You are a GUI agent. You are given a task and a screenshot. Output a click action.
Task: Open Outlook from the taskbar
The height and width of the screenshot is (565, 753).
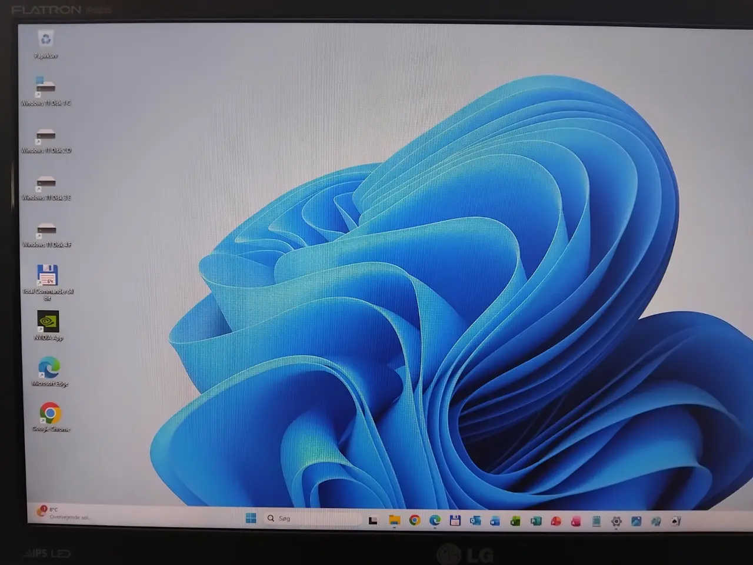[475, 521]
